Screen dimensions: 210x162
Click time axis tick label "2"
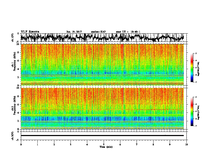[54, 145]
